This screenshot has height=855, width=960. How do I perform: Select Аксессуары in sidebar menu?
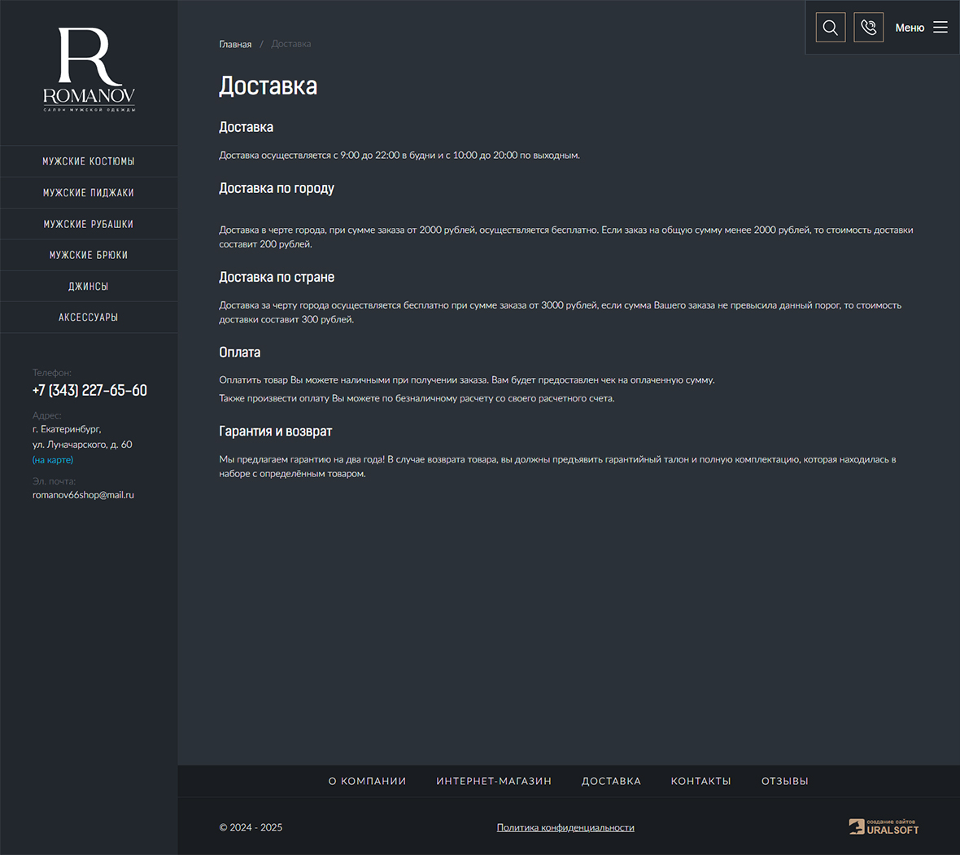pos(89,318)
